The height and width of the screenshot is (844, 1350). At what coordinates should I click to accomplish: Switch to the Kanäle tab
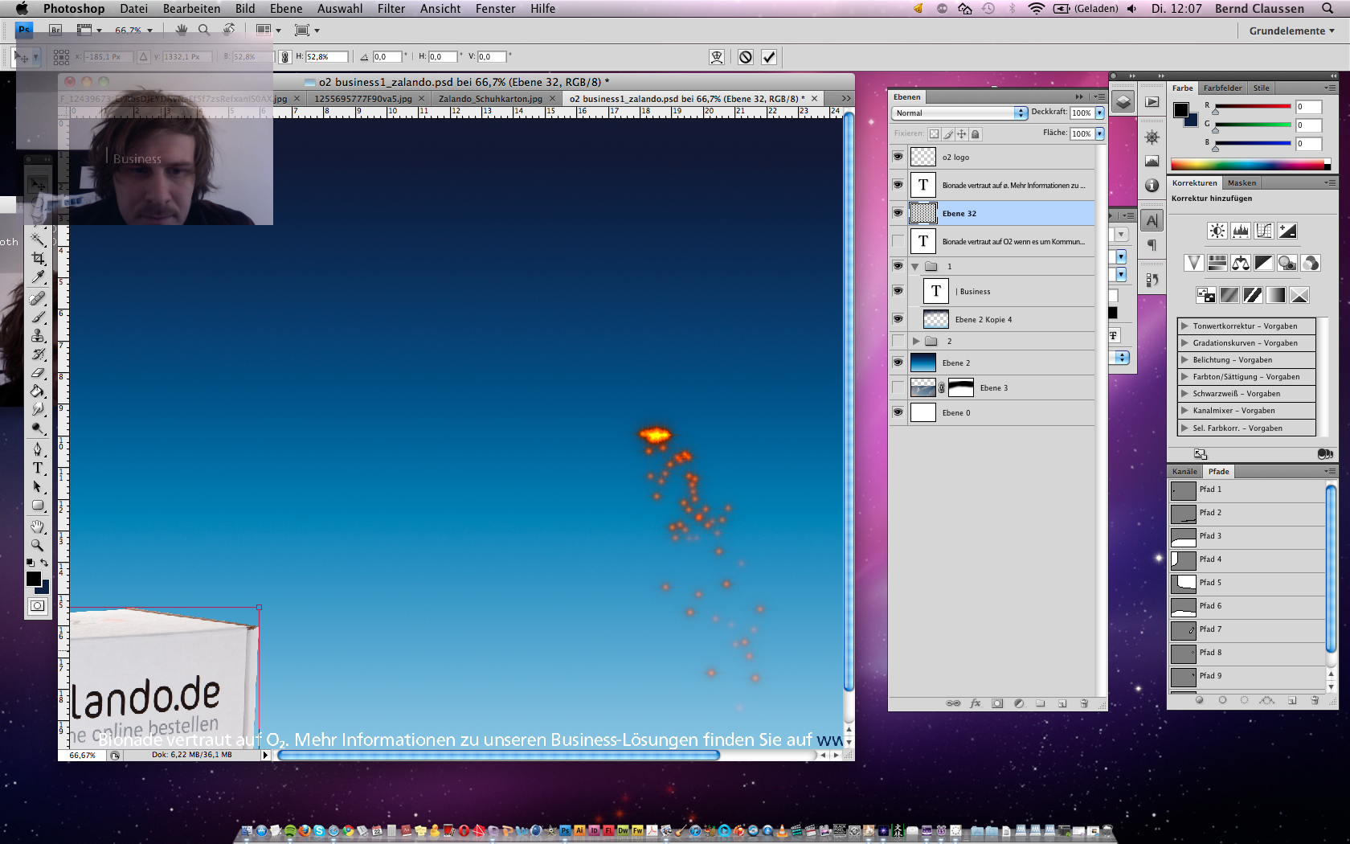point(1184,472)
